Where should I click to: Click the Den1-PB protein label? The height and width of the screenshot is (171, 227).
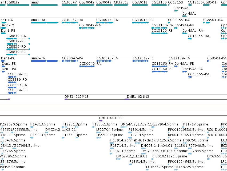pos(9,64)
